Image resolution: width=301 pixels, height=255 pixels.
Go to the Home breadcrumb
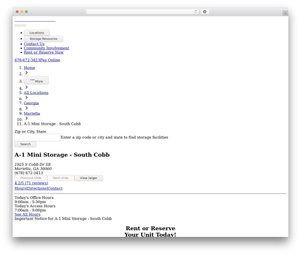click(x=29, y=68)
